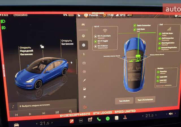The height and width of the screenshot is (127, 181).
Task: Open the door closures service section
Action: coord(85,89)
